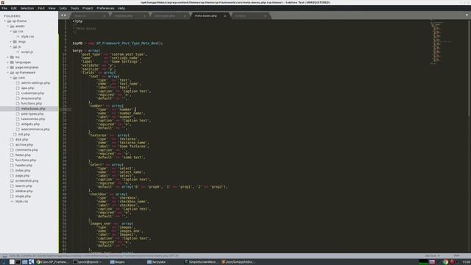Image resolution: width=471 pixels, height=265 pixels.
Task: Open script.js in the sidebar
Action: [x=27, y=52]
